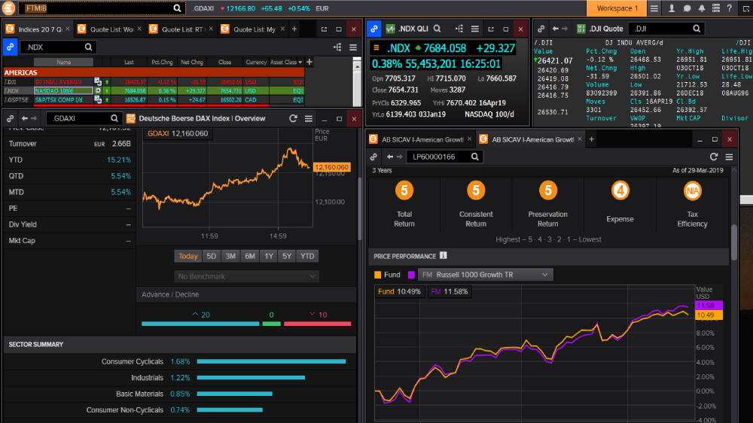The image size is (753, 423).
Task: Open the fund panel hamburger menu
Action: (729, 157)
